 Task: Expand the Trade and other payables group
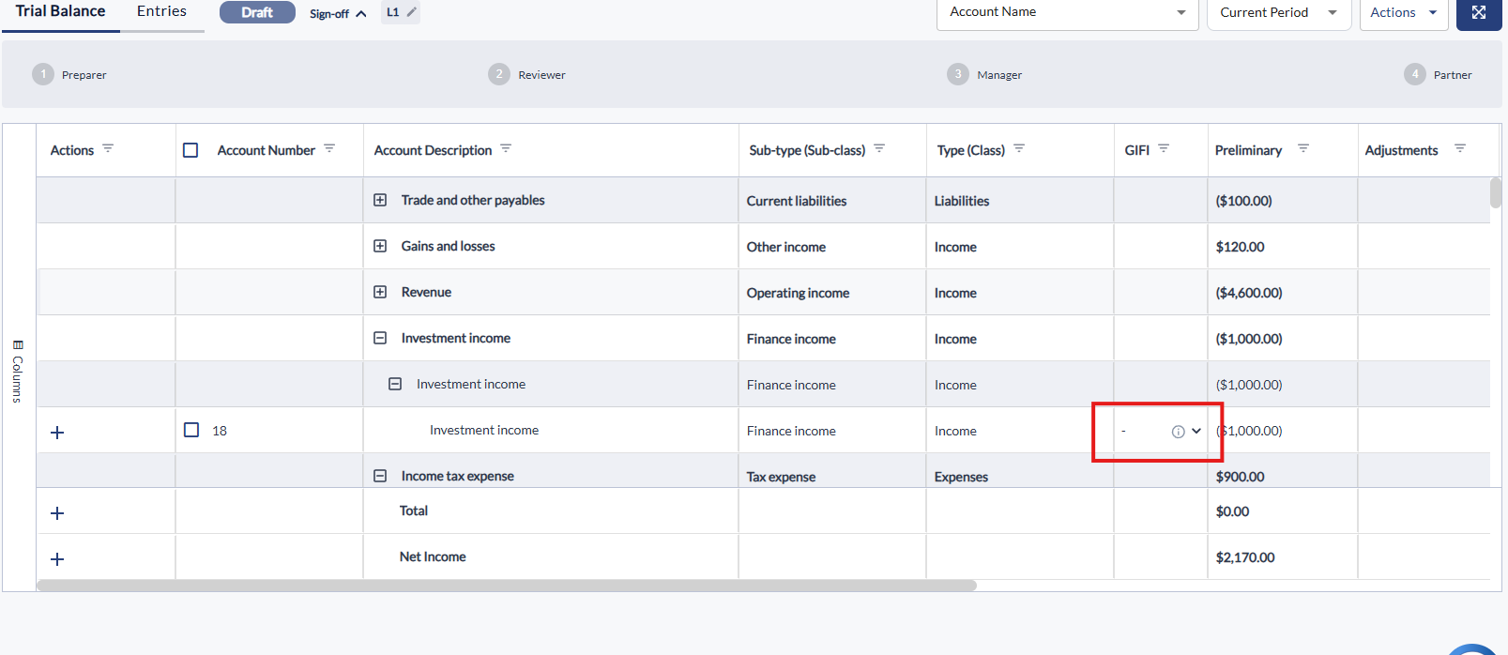380,200
